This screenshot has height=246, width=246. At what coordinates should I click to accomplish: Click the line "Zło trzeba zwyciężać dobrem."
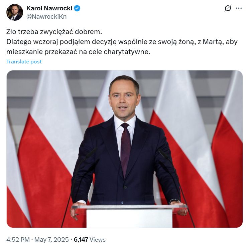pos(54,32)
